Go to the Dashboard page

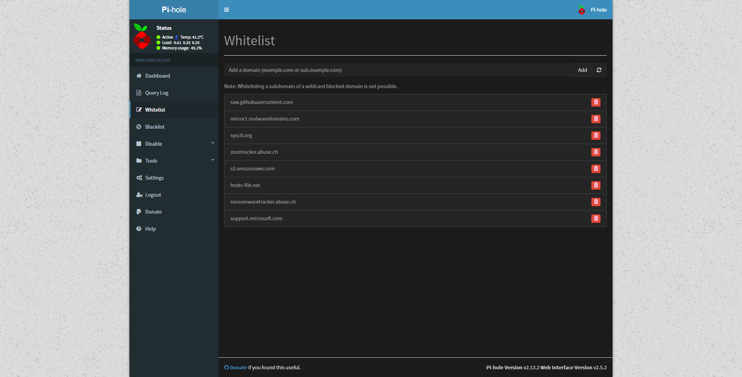pos(157,76)
